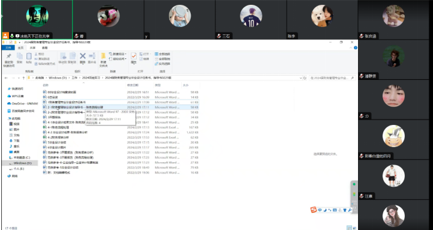433x230 pixels.
Task: Click Windows (D:) in the address breadcrumb
Action: (x=58, y=78)
